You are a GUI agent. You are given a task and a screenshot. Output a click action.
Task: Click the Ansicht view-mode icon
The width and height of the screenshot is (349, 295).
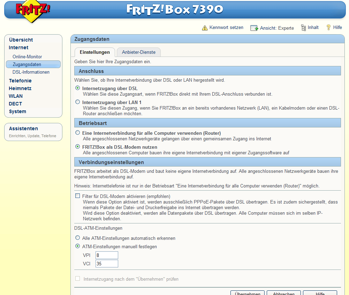pos(254,28)
